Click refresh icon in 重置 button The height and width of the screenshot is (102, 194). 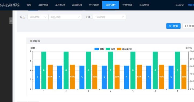(186, 26)
